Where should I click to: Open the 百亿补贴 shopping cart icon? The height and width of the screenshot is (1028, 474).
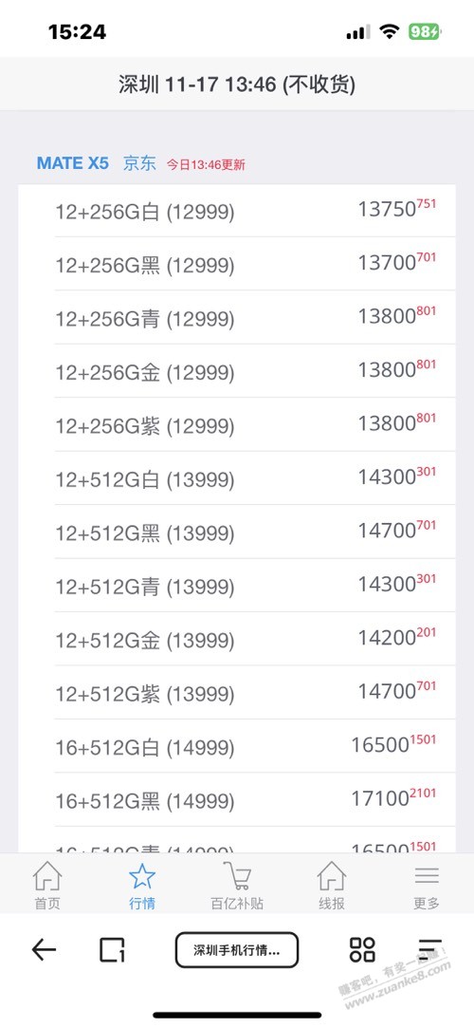pyautogui.click(x=236, y=876)
